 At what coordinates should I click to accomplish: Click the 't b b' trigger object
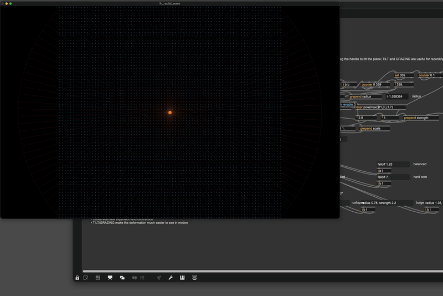pos(349,84)
